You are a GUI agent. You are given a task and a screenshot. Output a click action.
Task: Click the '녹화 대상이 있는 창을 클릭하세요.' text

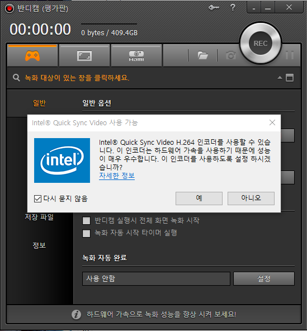click(x=77, y=78)
